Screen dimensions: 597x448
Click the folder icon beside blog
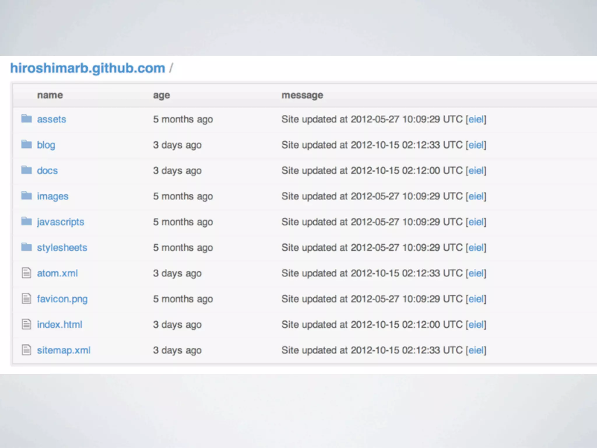(27, 144)
